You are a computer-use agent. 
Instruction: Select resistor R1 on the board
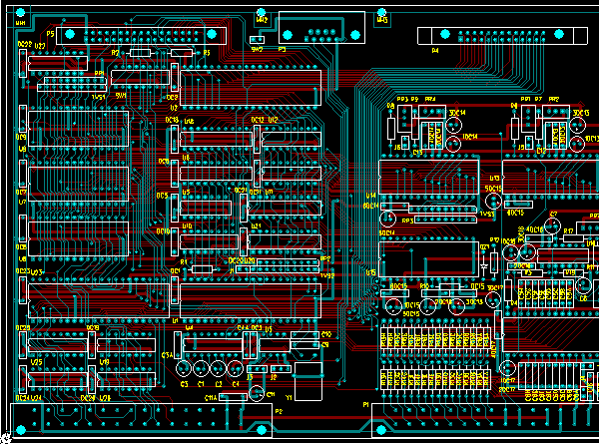(x=202, y=268)
